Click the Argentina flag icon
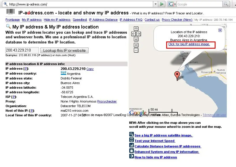236x167 pixels. point(63,73)
